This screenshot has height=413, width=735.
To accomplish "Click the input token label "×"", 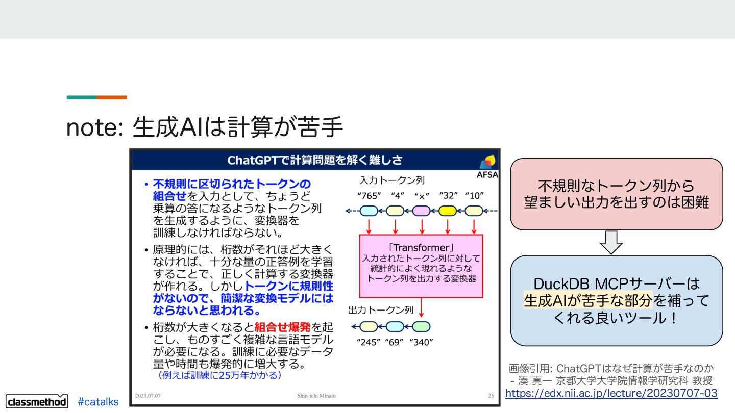I will click(422, 196).
